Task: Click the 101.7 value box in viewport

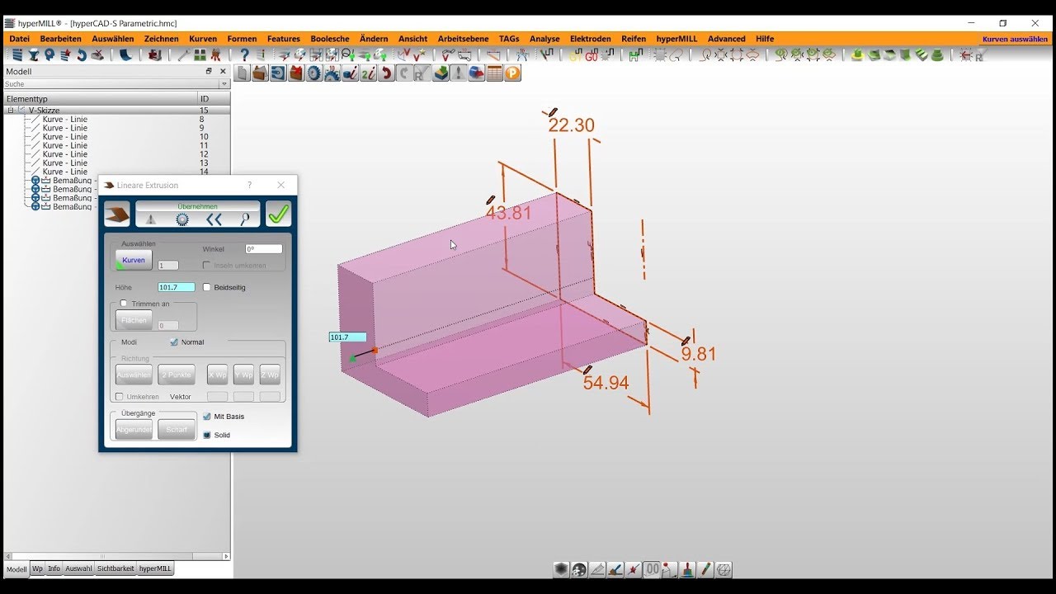Action: click(347, 337)
